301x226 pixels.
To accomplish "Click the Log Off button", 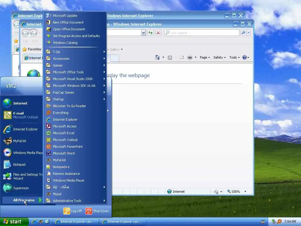I will click(73, 211).
